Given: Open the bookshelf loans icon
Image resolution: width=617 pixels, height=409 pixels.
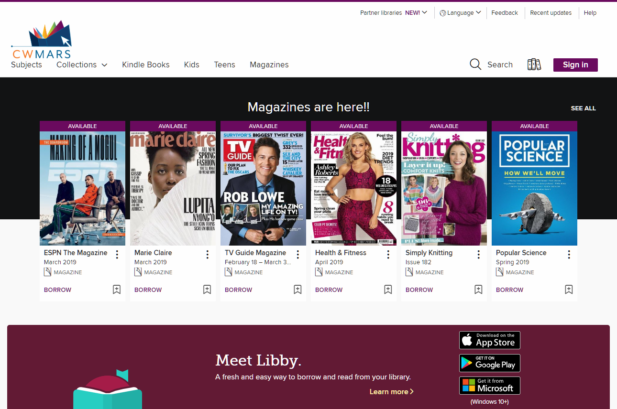Looking at the screenshot, I should (534, 65).
